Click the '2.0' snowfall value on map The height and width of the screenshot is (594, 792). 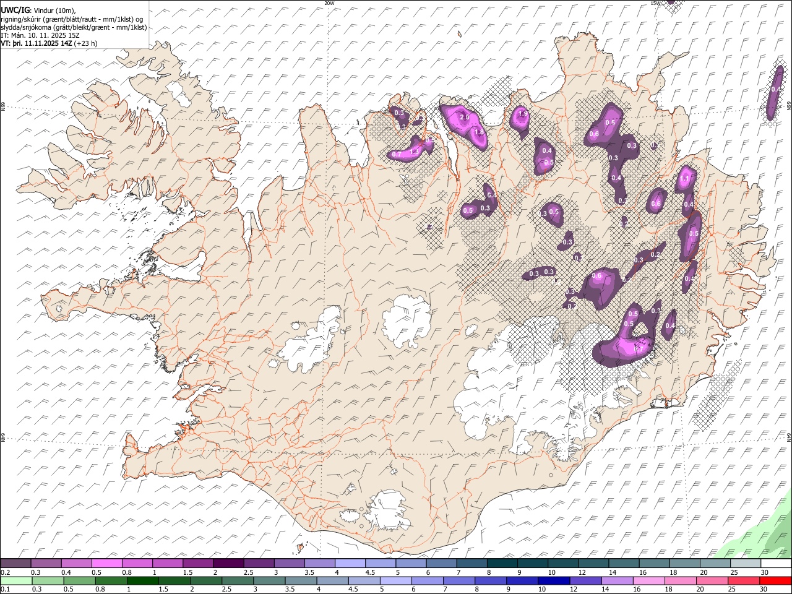pos(465,117)
